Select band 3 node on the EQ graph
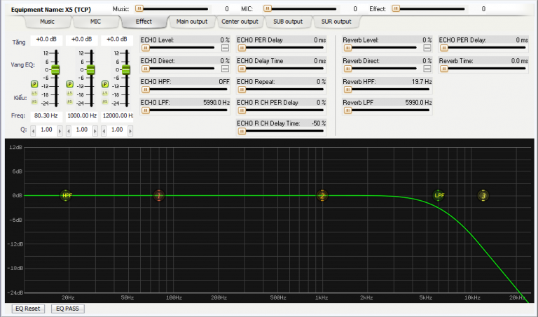This screenshot has width=538, height=317. tap(483, 195)
